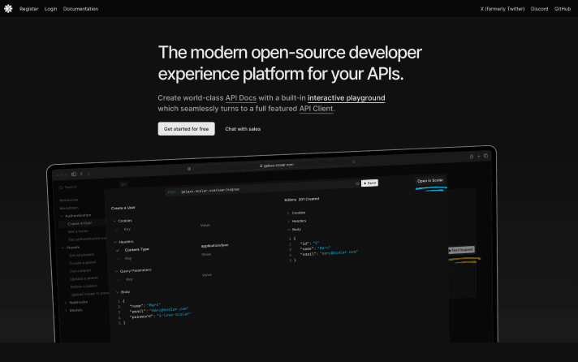Select Resources in the mockup sidebar
Viewport: 578px width, 362px height.
(x=68, y=200)
